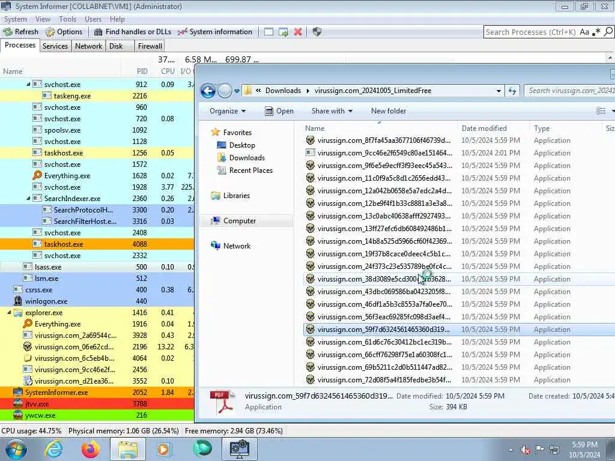Select the SystemInformer.exe process row
615x461 pixels.
[97, 393]
